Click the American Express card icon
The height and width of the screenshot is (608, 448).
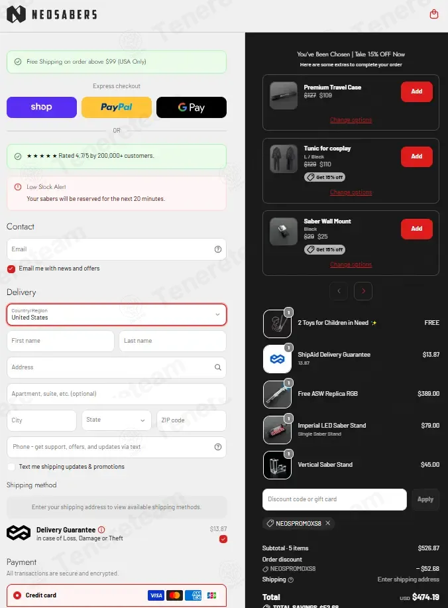pyautogui.click(x=193, y=595)
